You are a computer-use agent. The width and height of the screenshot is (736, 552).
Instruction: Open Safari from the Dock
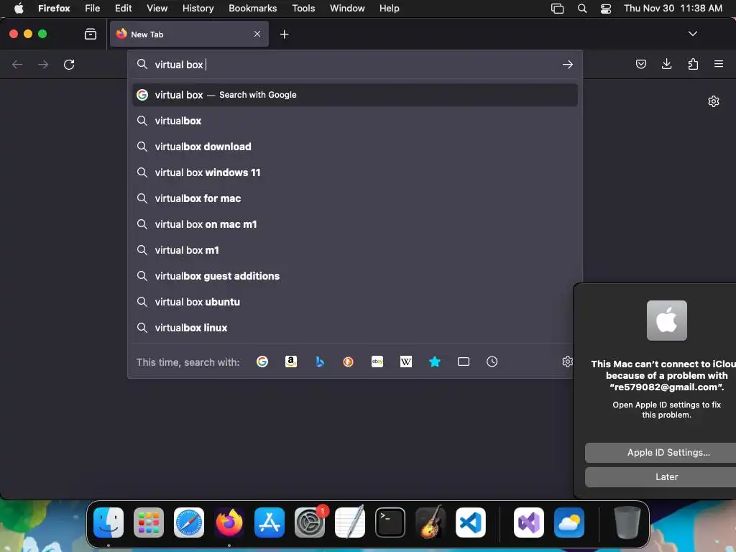tap(189, 523)
